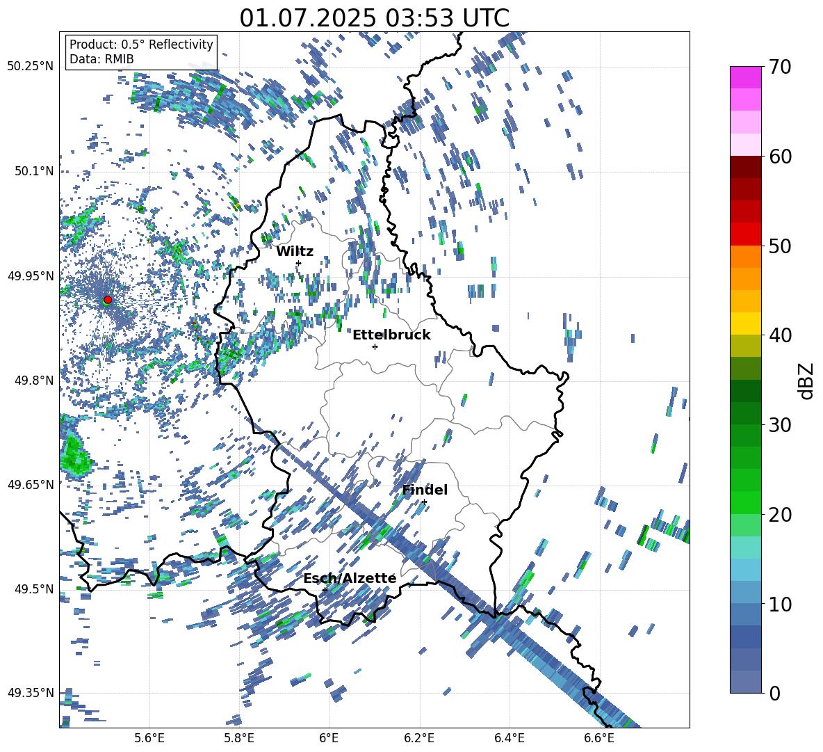Pick the yellow 40 dBZ colorbar swatch
823x752 pixels.
point(745,323)
